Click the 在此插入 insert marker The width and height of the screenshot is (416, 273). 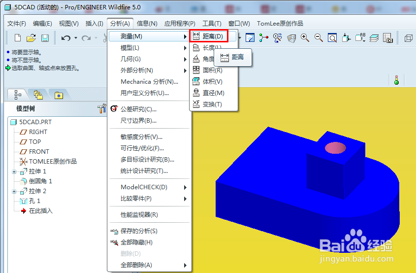pyautogui.click(x=40, y=210)
